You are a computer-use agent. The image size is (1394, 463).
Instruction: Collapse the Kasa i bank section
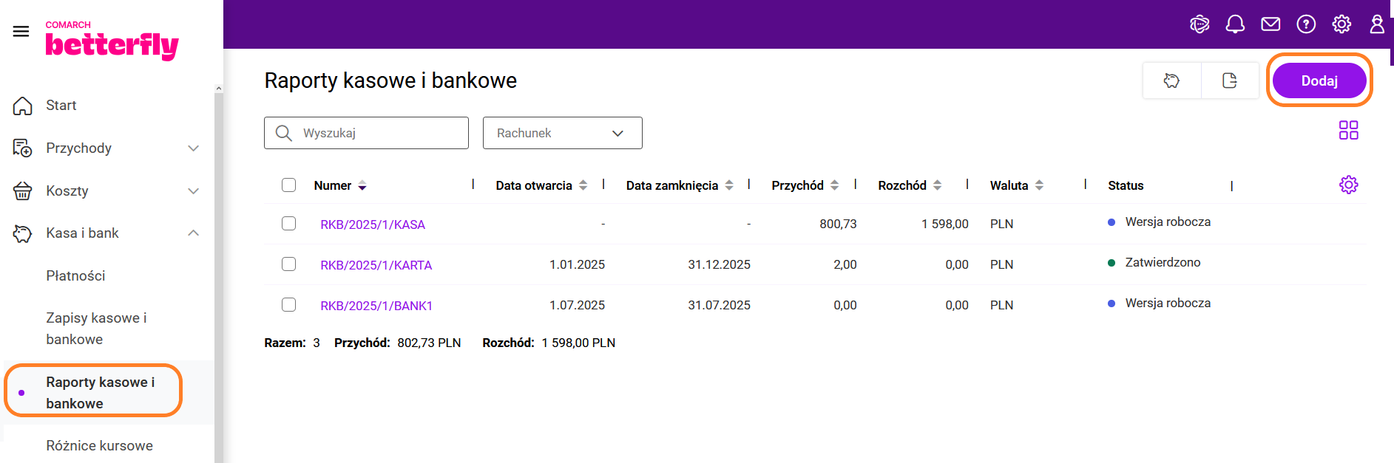coord(193,233)
